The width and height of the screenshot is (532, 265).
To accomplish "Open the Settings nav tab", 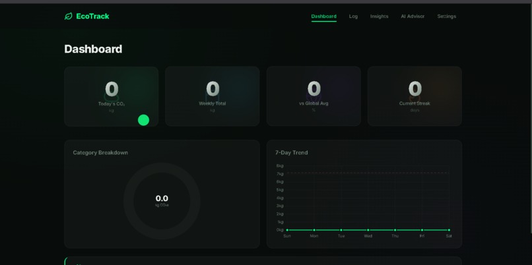I will (x=446, y=16).
